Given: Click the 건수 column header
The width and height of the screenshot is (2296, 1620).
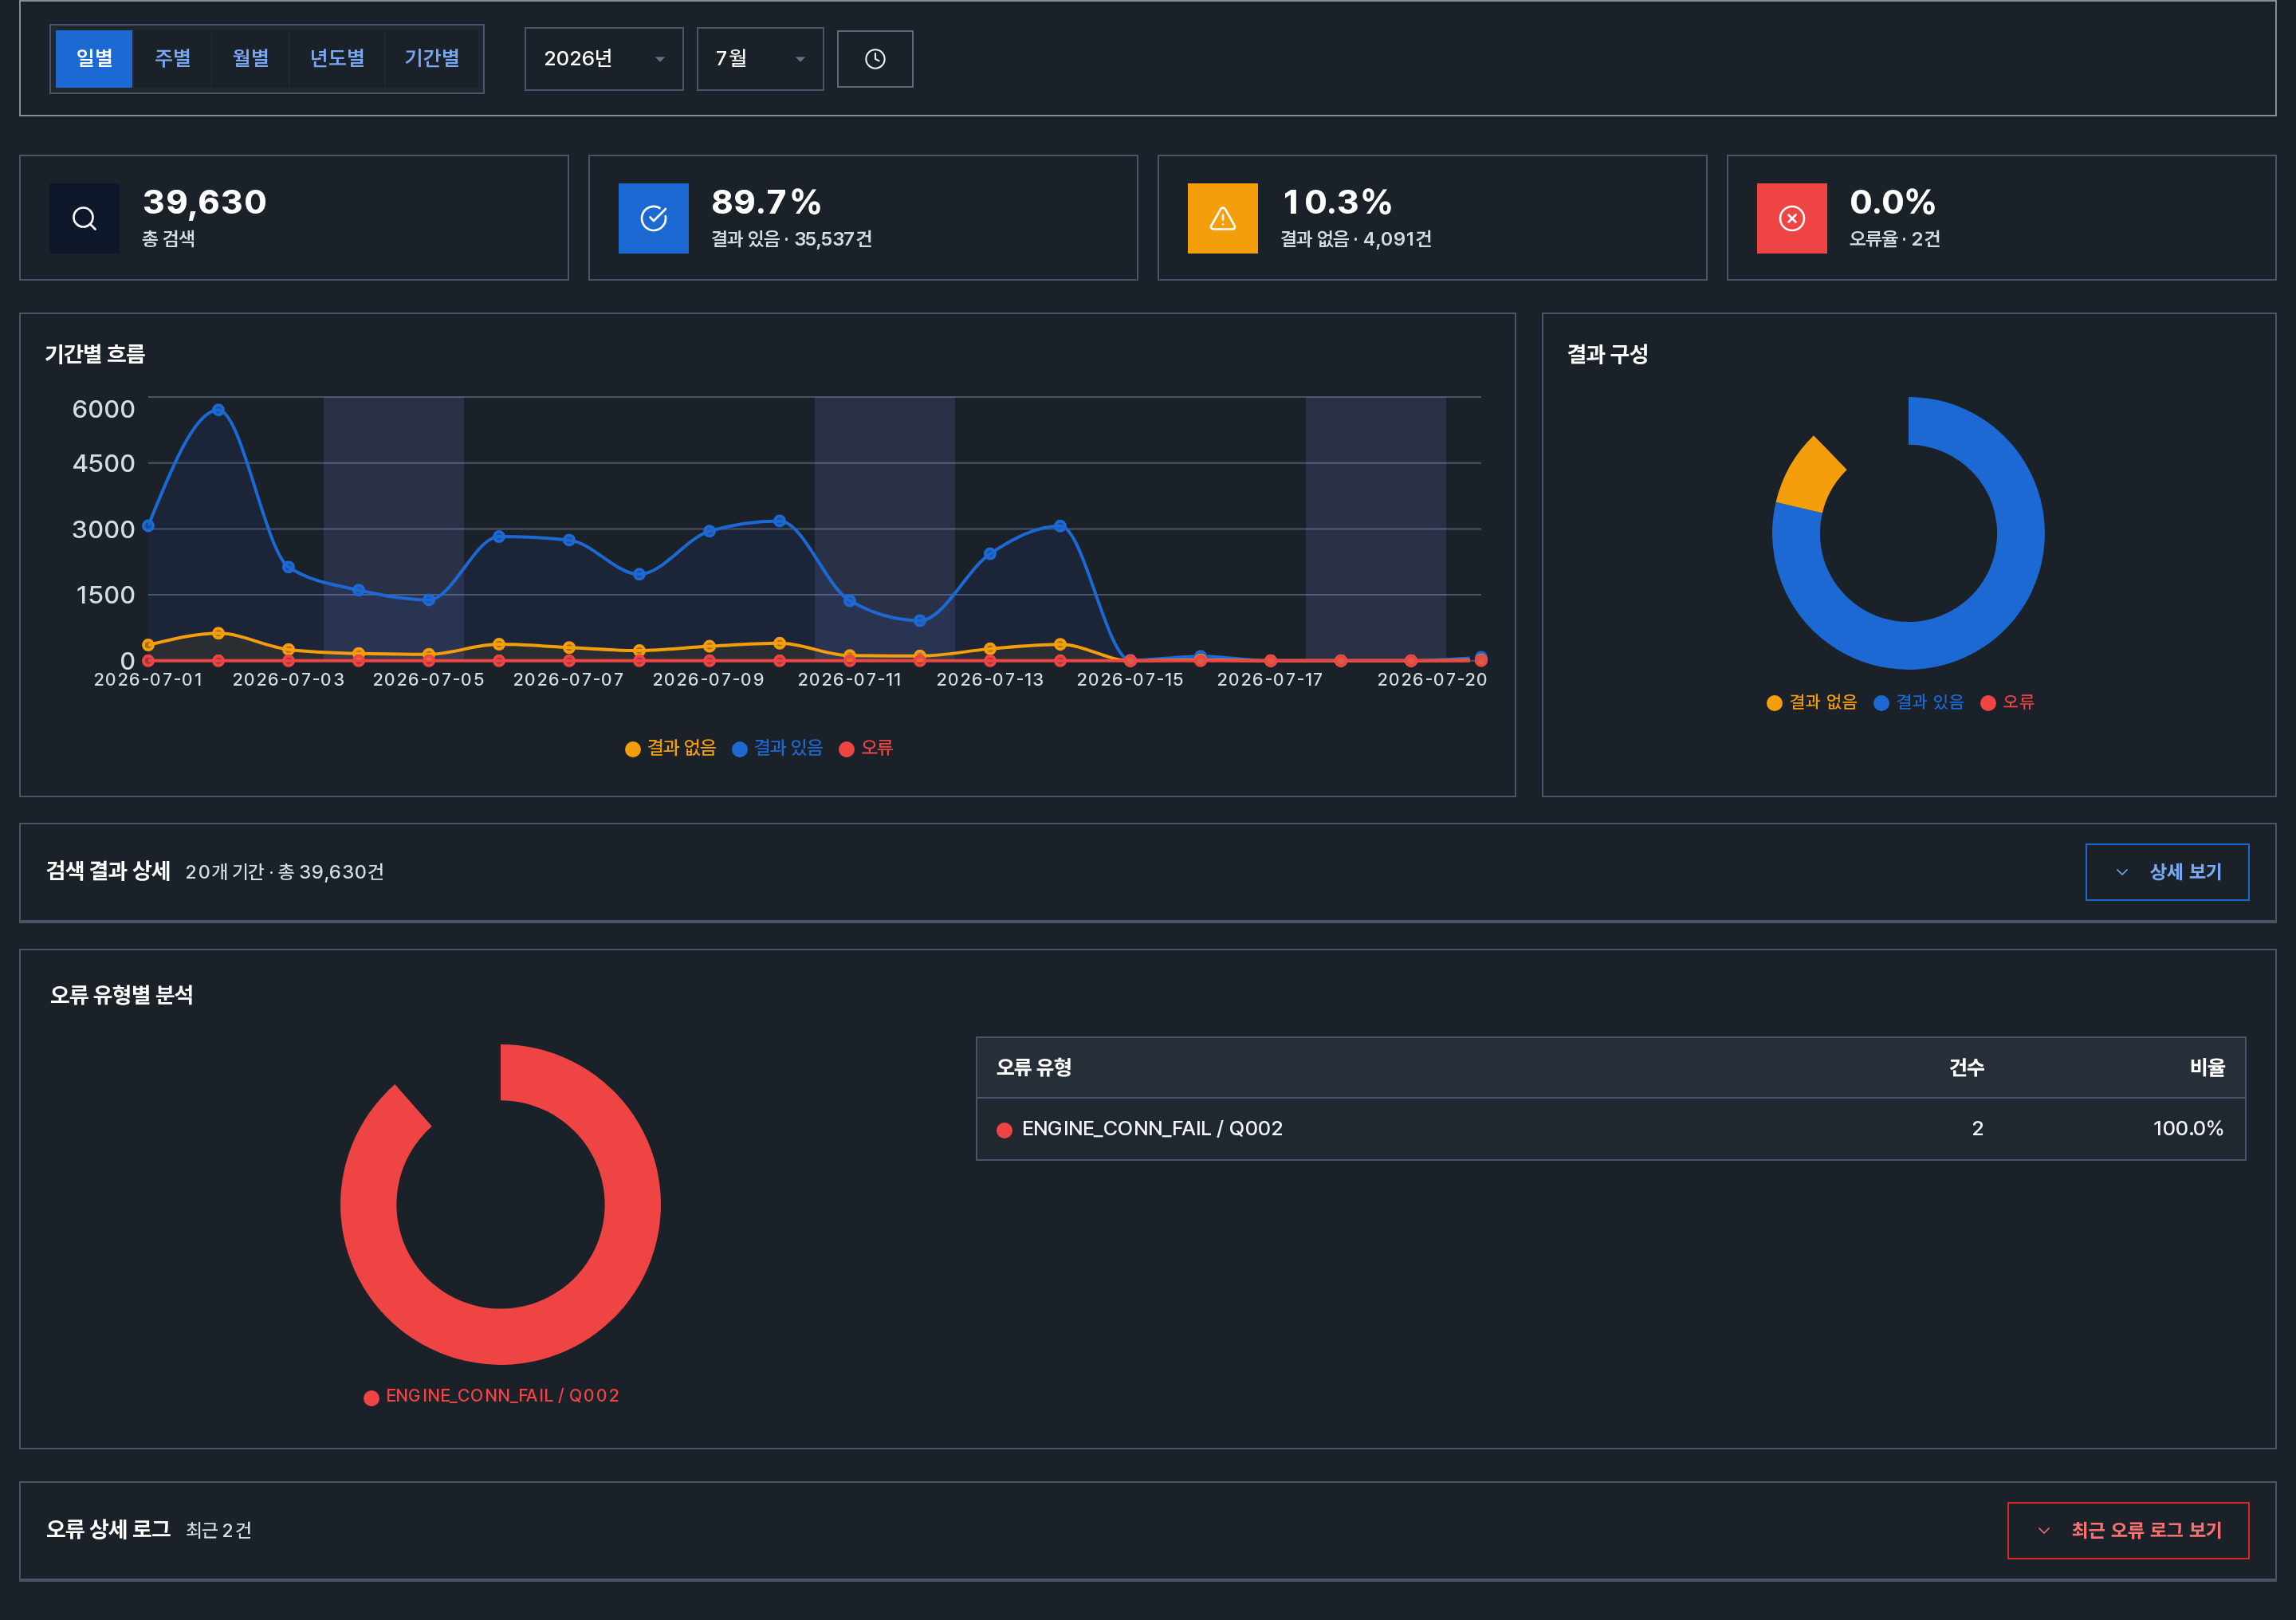Looking at the screenshot, I should pos(1966,1067).
